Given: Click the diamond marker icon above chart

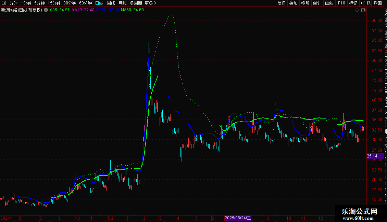Looking at the screenshot, I should point(357,10).
